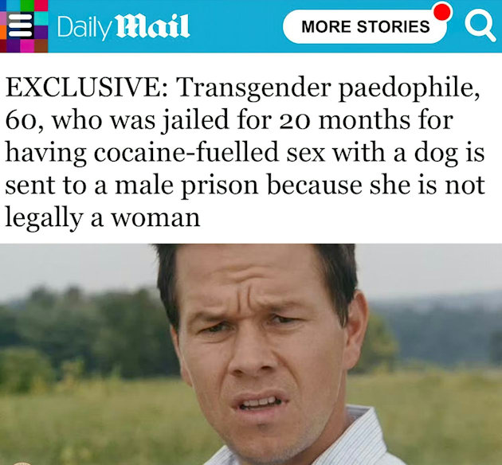Image resolution: width=502 pixels, height=465 pixels.
Task: Open the article via the 'EXCLUSIVE' headline word
Action: [x=86, y=87]
